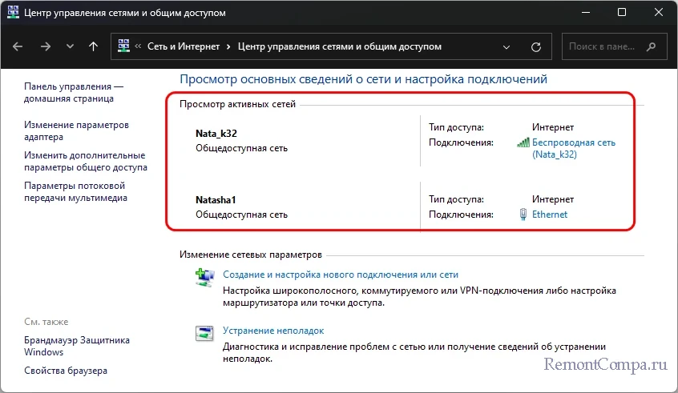Click the address bar network icon
Screen dimensions: 678x393
pos(123,46)
